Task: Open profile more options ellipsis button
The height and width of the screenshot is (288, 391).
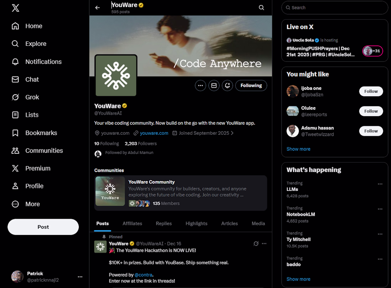Action: coord(200,86)
